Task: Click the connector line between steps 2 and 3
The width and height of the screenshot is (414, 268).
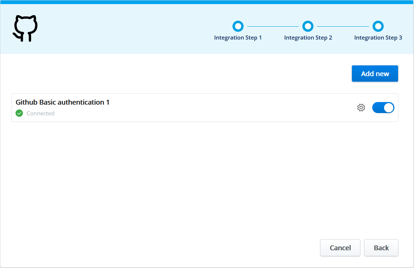Action: coord(343,26)
